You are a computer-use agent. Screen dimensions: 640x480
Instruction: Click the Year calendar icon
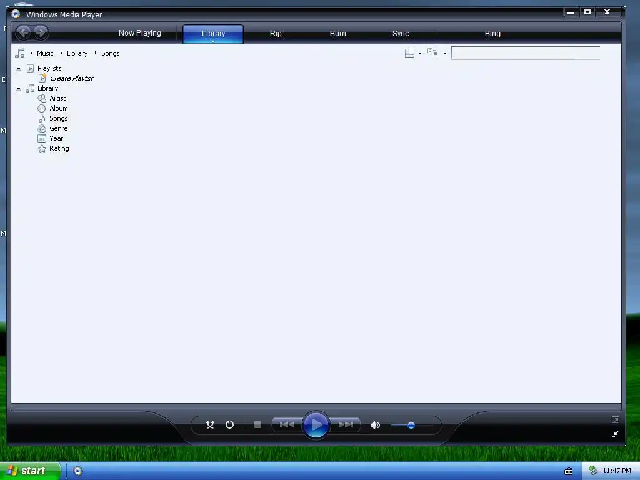(x=42, y=138)
